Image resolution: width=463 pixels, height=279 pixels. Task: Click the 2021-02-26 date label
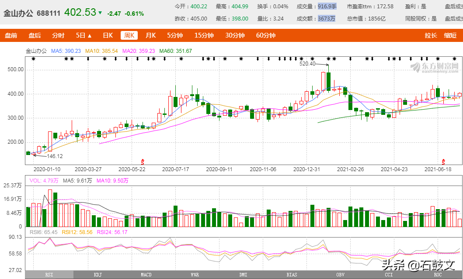click(x=351, y=169)
